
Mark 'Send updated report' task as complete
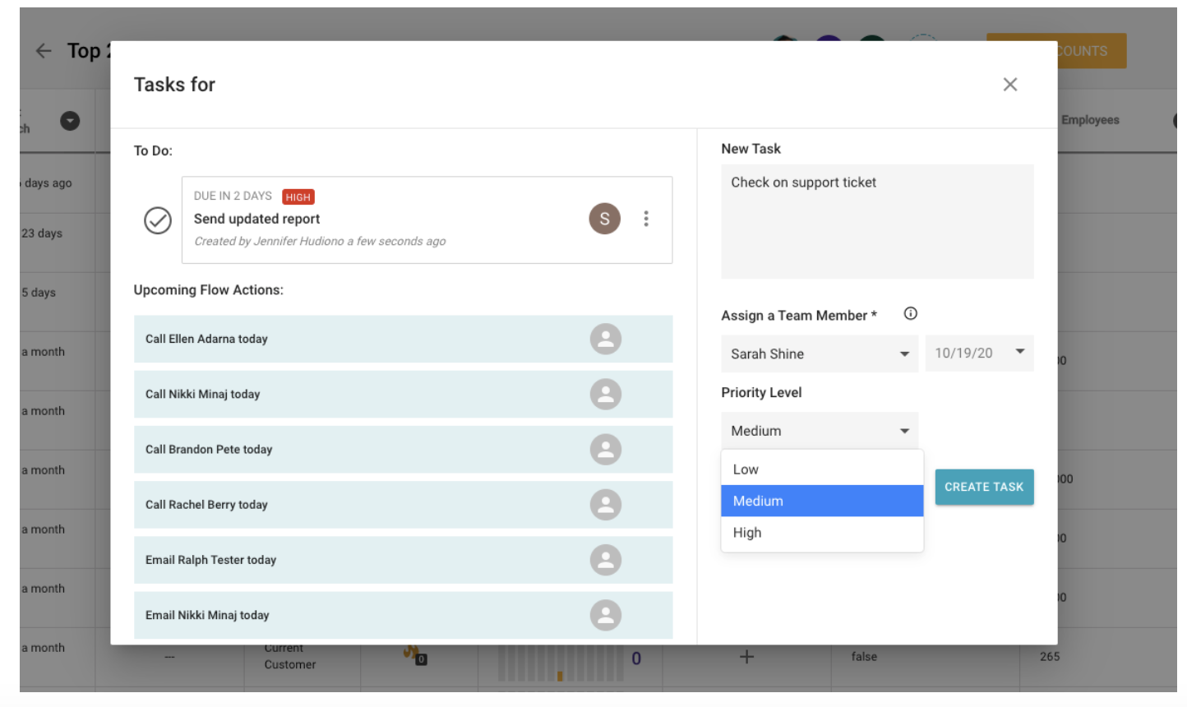(x=157, y=219)
